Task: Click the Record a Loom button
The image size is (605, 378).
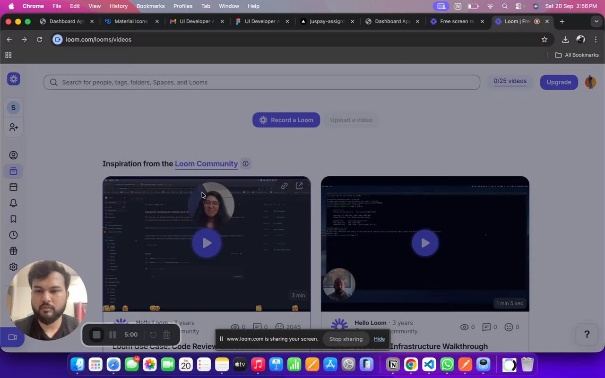Action: pos(286,120)
